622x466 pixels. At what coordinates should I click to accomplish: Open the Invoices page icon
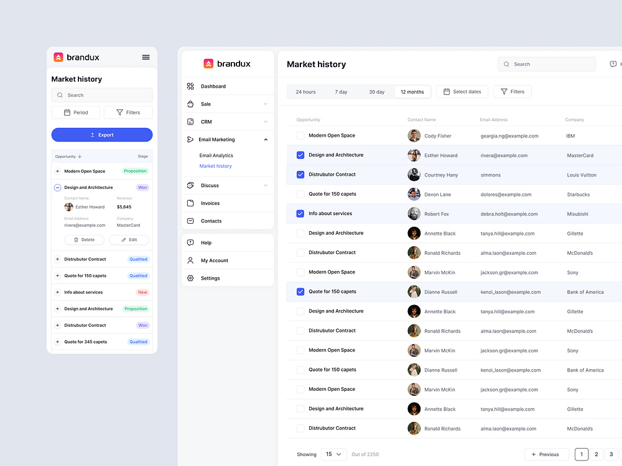pyautogui.click(x=190, y=203)
